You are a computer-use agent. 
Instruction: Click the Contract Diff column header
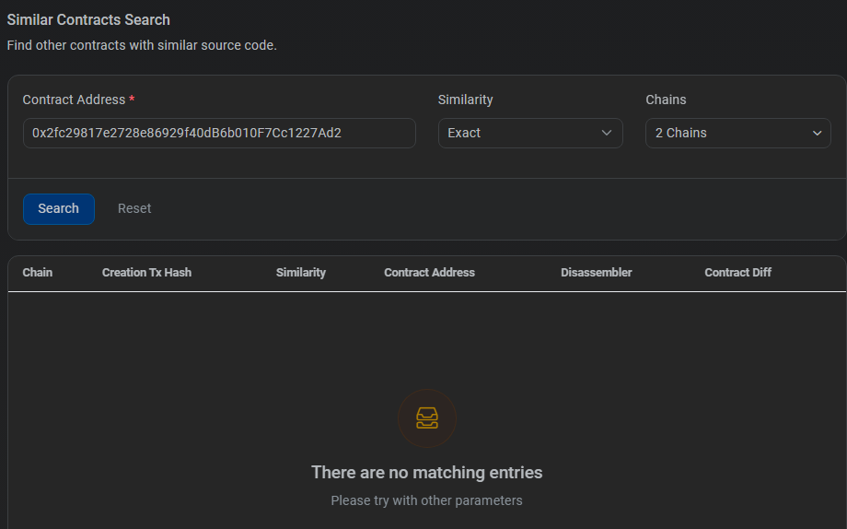(737, 273)
